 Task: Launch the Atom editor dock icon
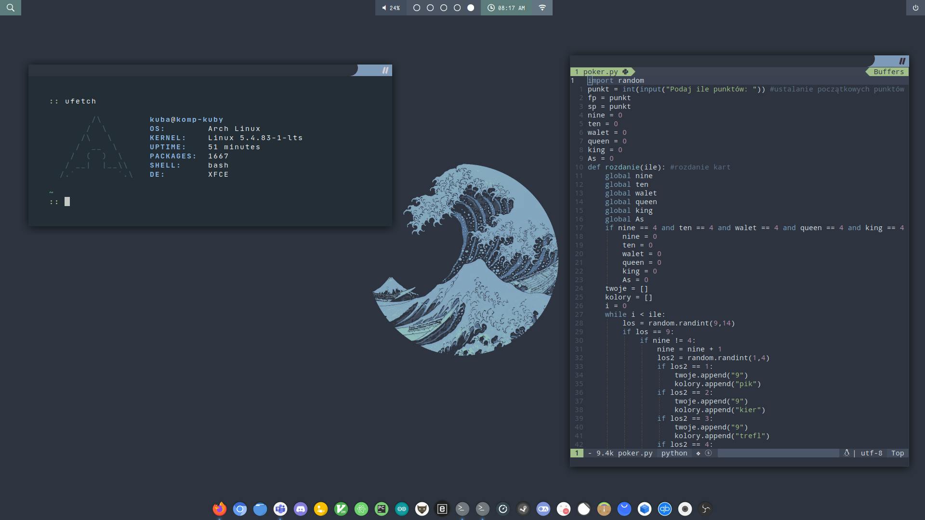pos(361,508)
